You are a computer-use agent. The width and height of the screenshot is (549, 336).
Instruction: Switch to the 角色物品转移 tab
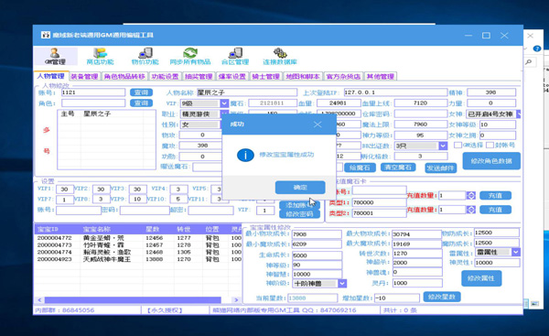tap(124, 76)
